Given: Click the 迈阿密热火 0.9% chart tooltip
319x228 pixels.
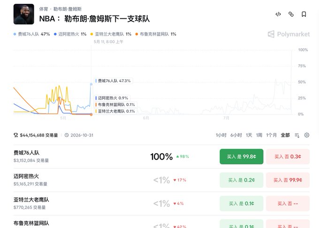Looking at the screenshot, I should [x=112, y=98].
